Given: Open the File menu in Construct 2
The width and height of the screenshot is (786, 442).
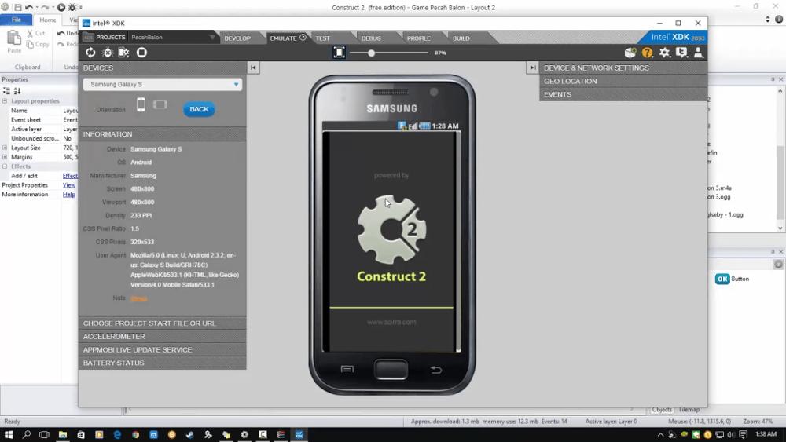Looking at the screenshot, I should [16, 20].
